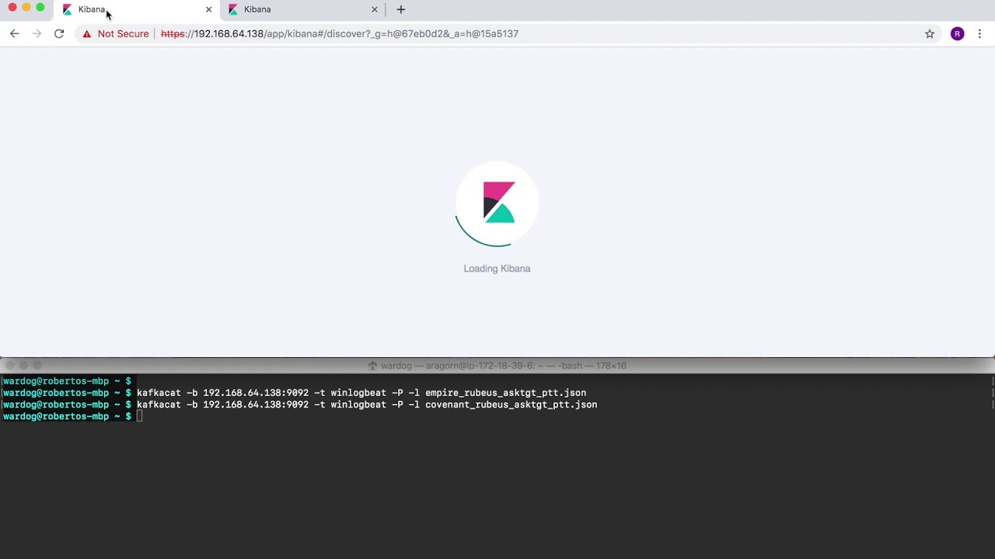Image resolution: width=995 pixels, height=559 pixels.
Task: Click the terminal cursor at last prompt
Action: [x=140, y=417]
